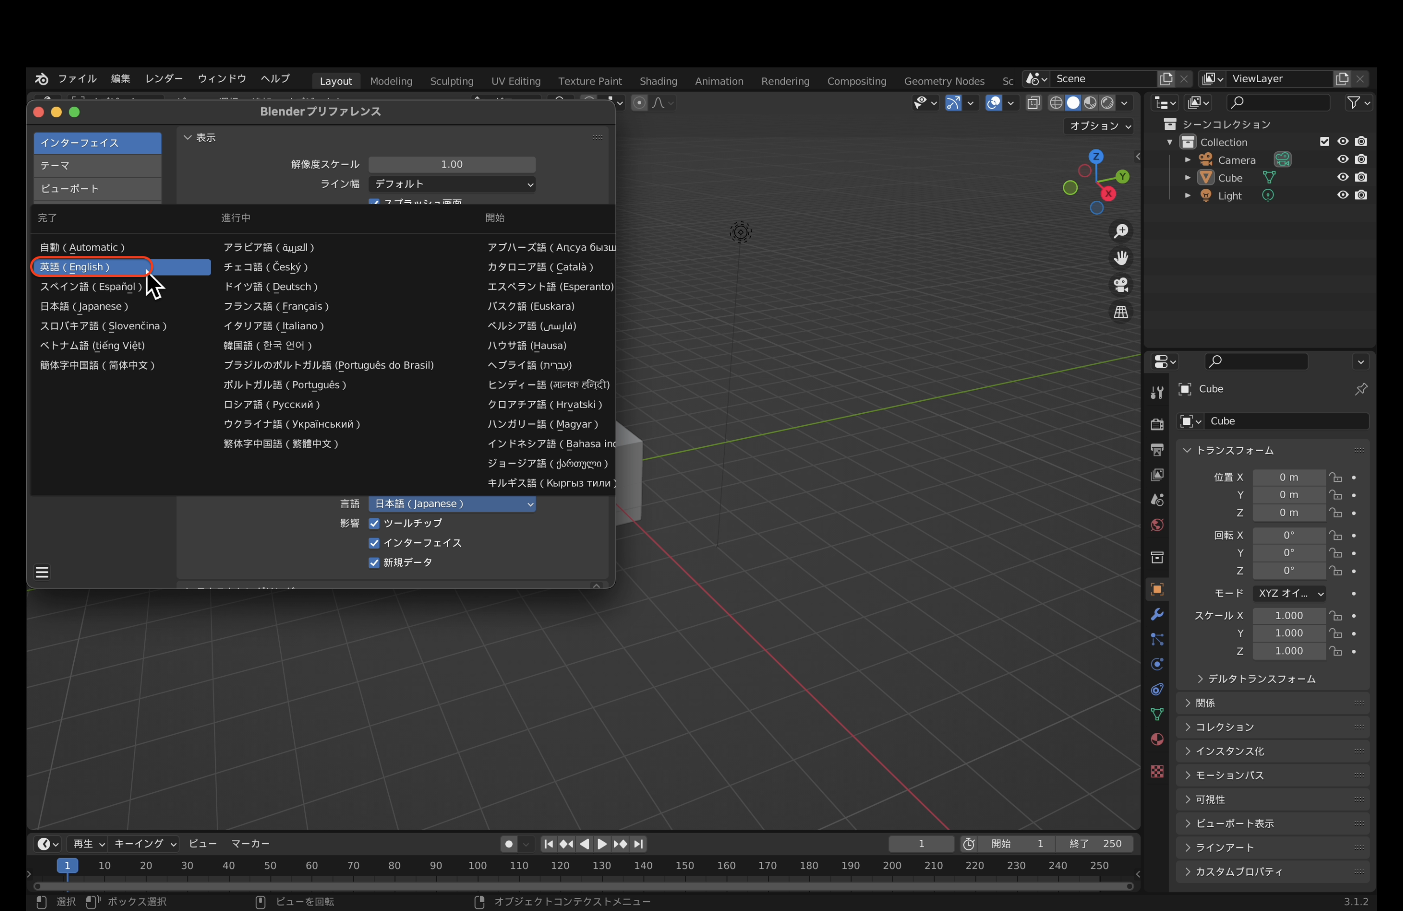1403x911 pixels.
Task: Choose ドイツ語 (Deutsch) language
Action: (270, 287)
